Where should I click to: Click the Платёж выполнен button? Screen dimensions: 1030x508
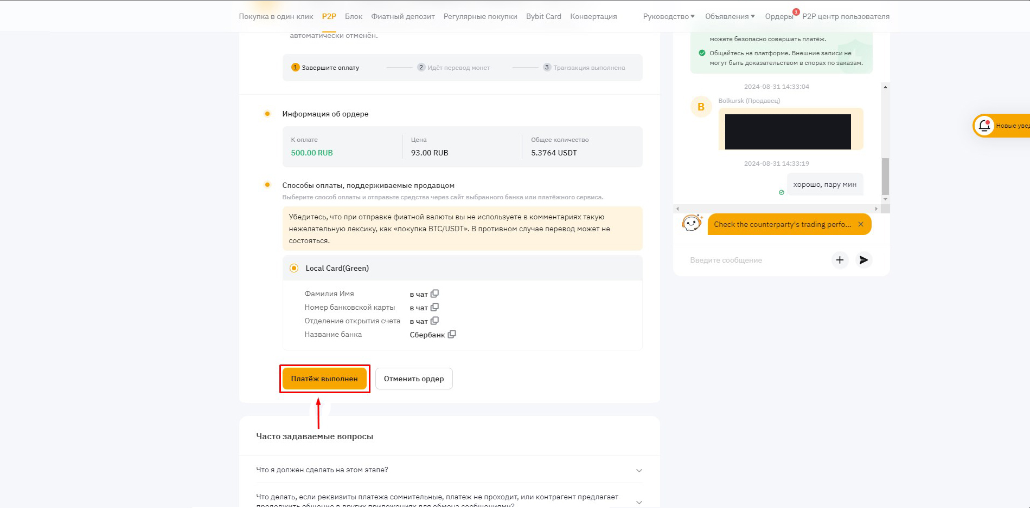pyautogui.click(x=324, y=379)
